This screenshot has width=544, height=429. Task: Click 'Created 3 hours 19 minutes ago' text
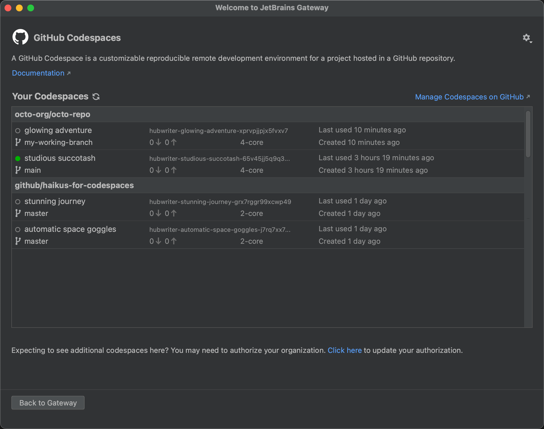tap(373, 170)
